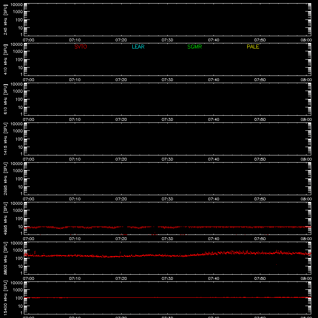Select the 2695 MHz [SFU] axis title

tap(5, 178)
